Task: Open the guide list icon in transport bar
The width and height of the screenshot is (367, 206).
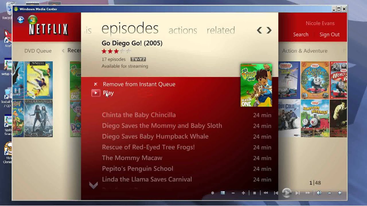Action: [223, 193]
